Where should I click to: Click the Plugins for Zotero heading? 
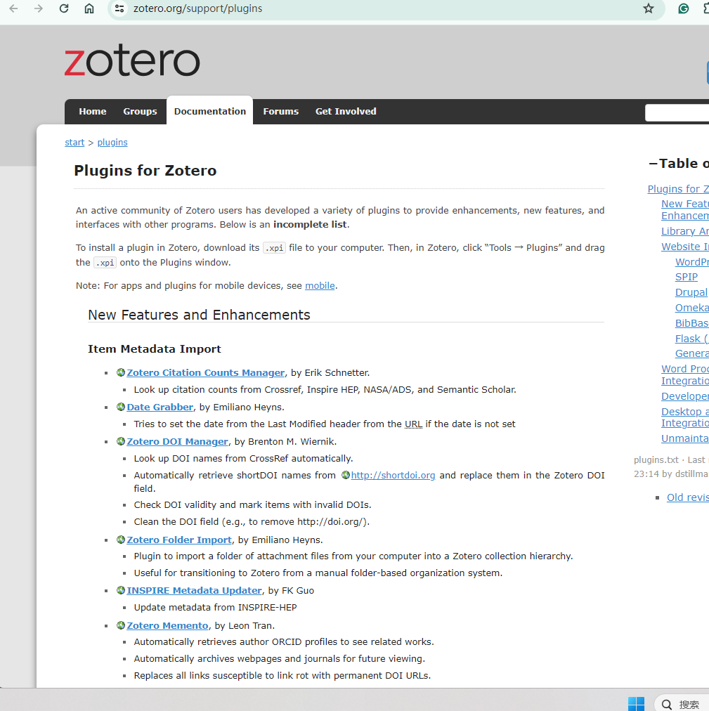click(x=145, y=171)
